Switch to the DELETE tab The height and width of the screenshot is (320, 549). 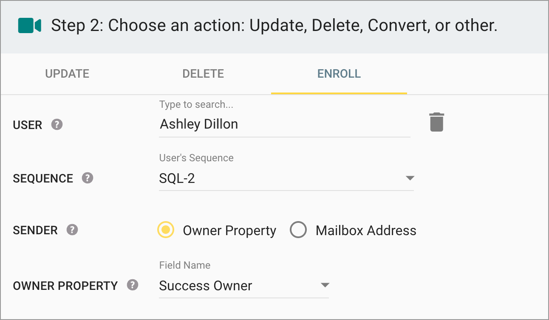point(203,73)
